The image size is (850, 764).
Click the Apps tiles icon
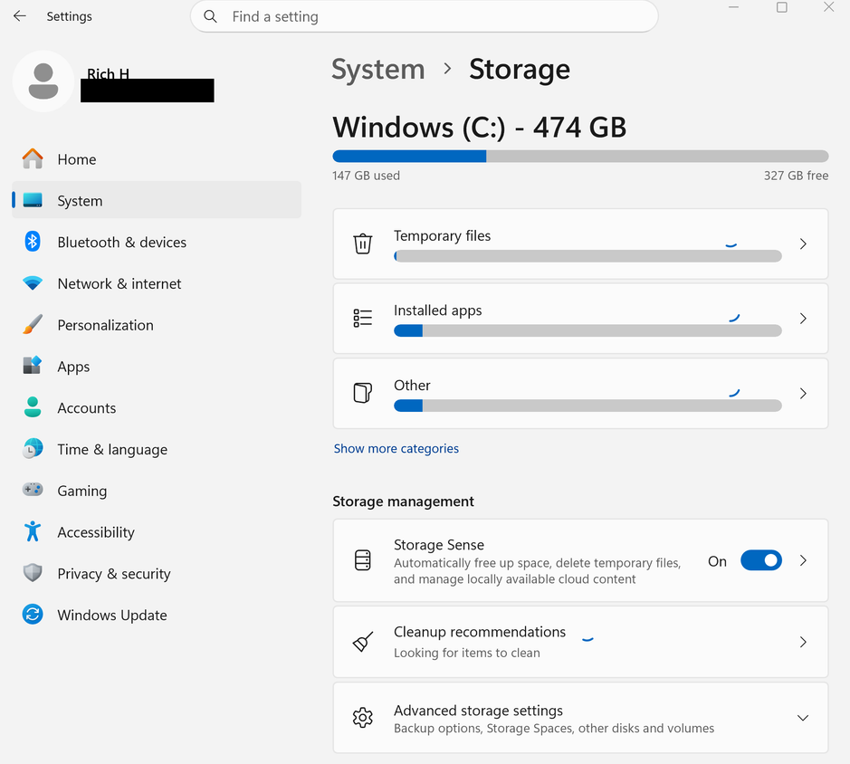33,366
